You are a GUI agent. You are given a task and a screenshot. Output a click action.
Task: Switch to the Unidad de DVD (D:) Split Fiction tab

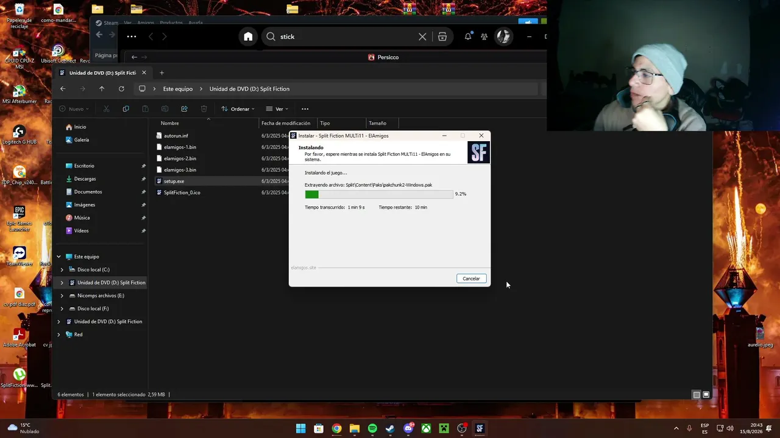click(102, 73)
